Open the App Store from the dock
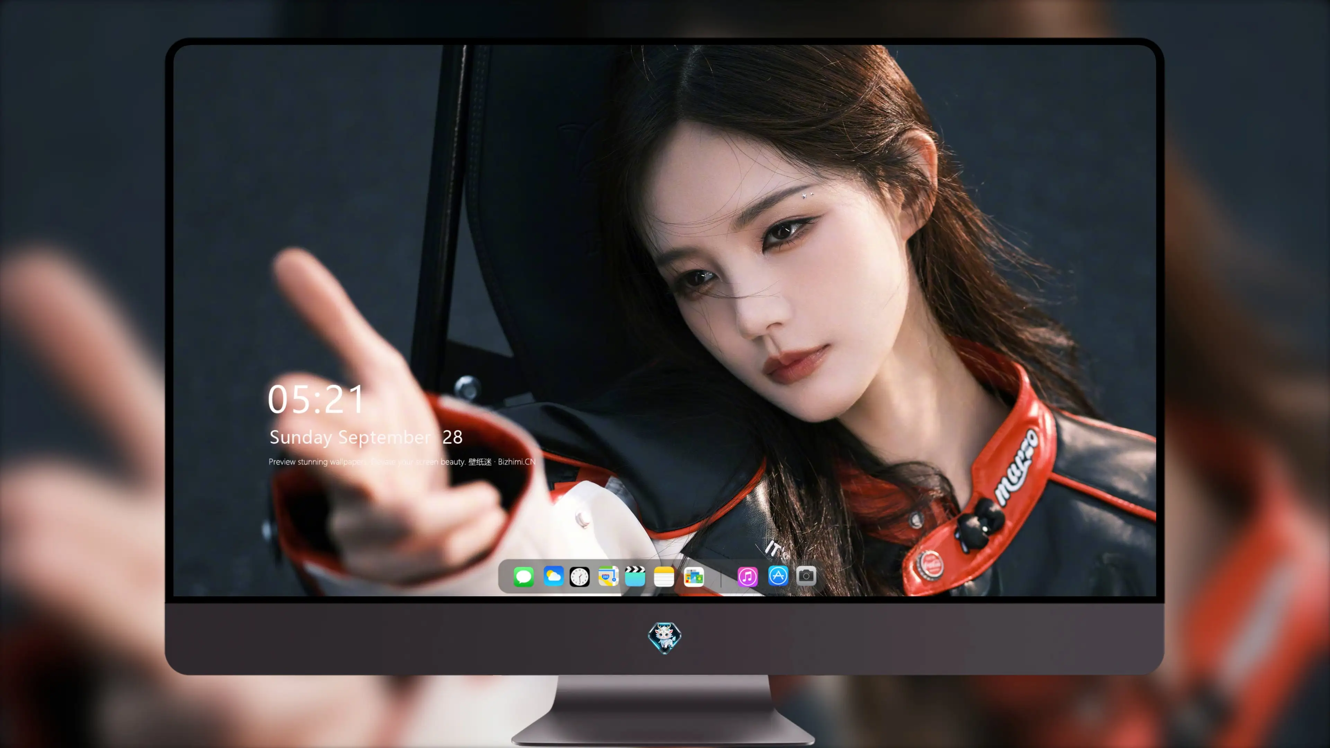The height and width of the screenshot is (748, 1330). (x=778, y=576)
